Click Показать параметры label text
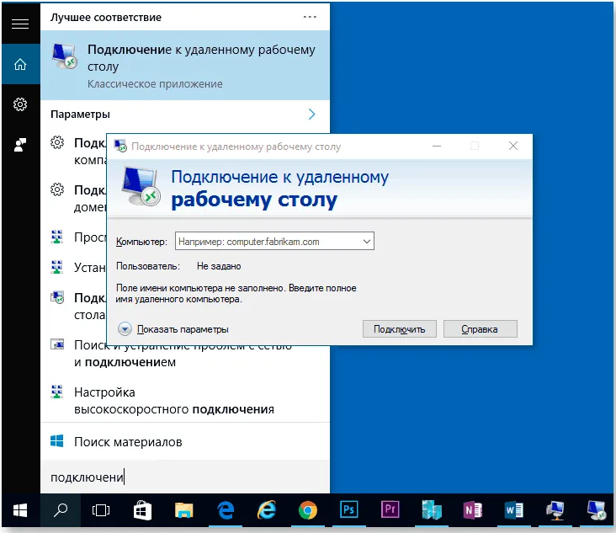 pyautogui.click(x=183, y=329)
